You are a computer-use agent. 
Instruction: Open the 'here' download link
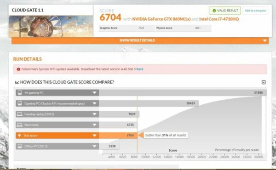140,69
